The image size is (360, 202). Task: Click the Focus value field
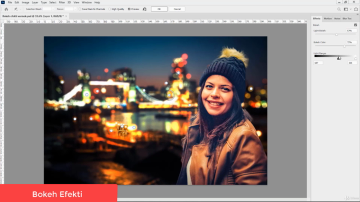[x=69, y=9]
